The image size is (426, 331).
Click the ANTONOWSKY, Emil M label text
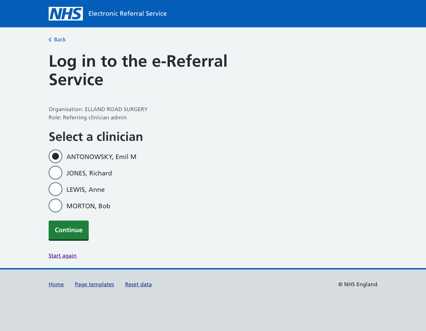point(101,157)
